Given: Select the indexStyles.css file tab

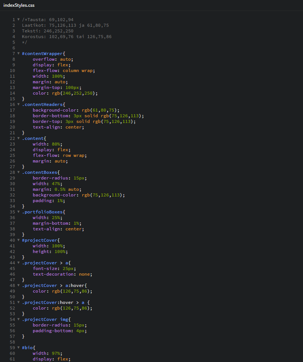Looking at the screenshot, I should pyautogui.click(x=19, y=5).
